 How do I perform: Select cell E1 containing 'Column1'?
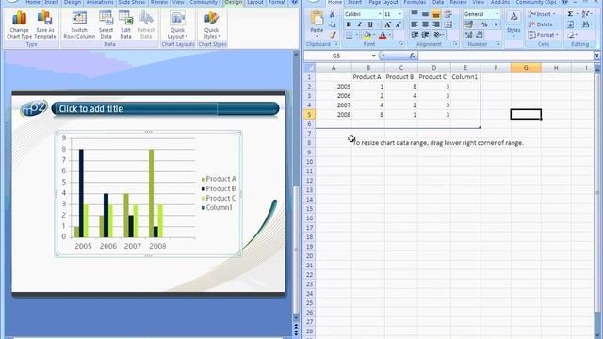pyautogui.click(x=464, y=77)
